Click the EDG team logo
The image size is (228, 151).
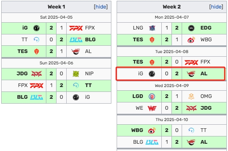tap(191, 28)
